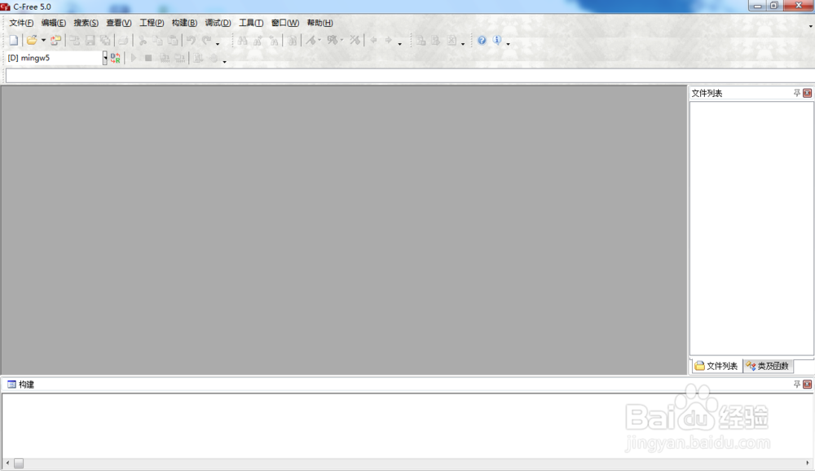This screenshot has height=471, width=815.
Task: Open the 编辑(E) menu
Action: 54,23
